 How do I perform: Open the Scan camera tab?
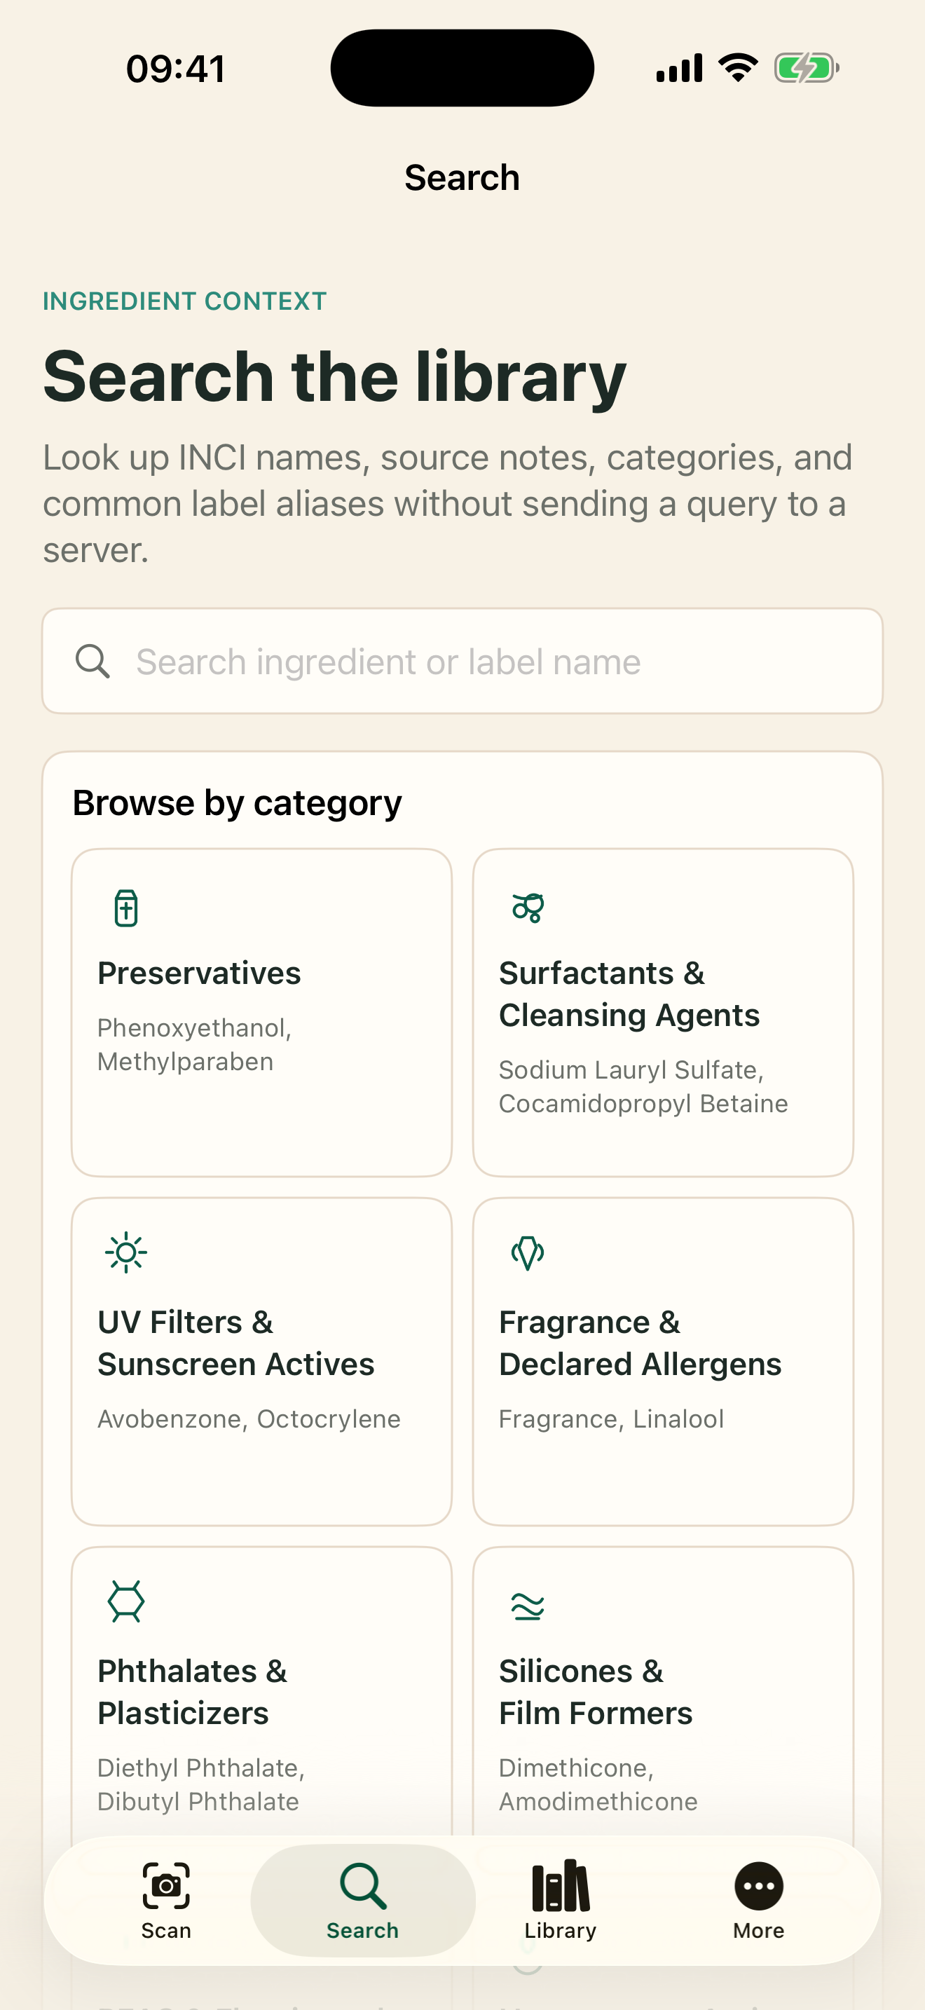pyautogui.click(x=166, y=1900)
